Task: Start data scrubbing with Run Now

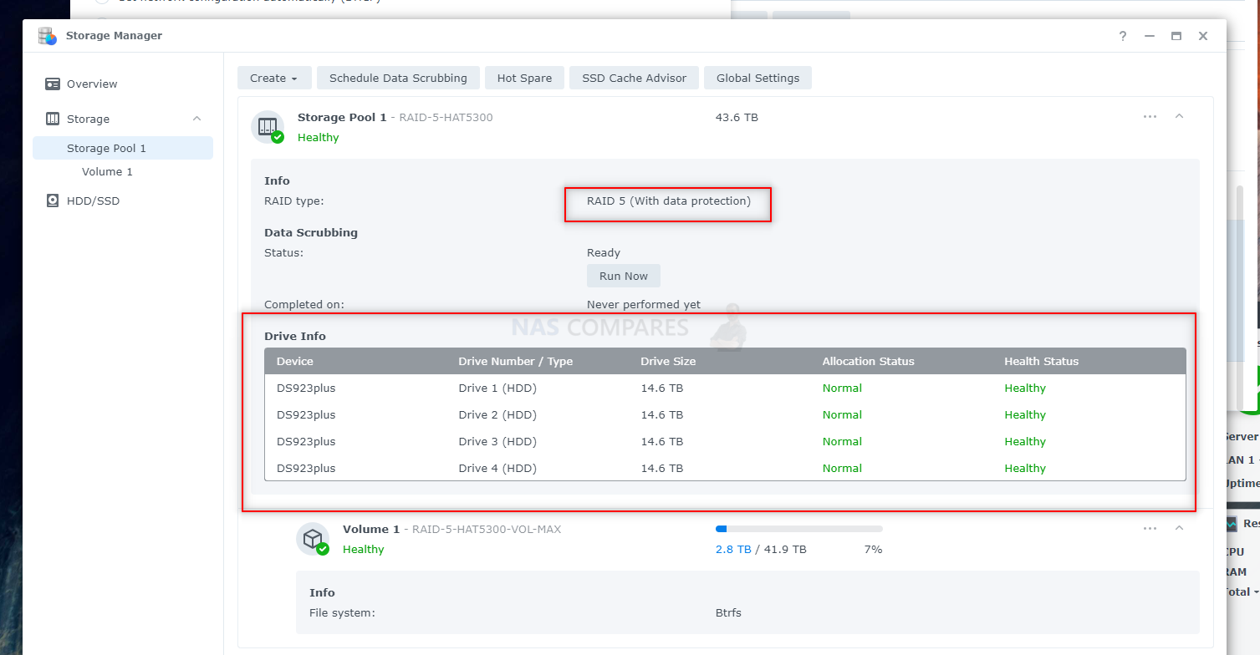Action: pos(624,276)
